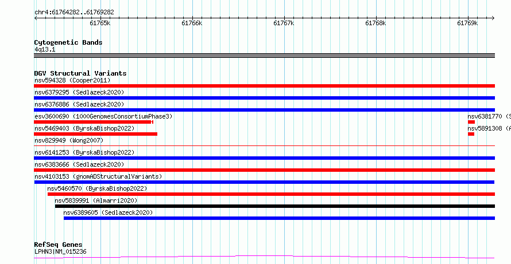
Task: Click the 61767k ruler position
Action: coord(284,23)
